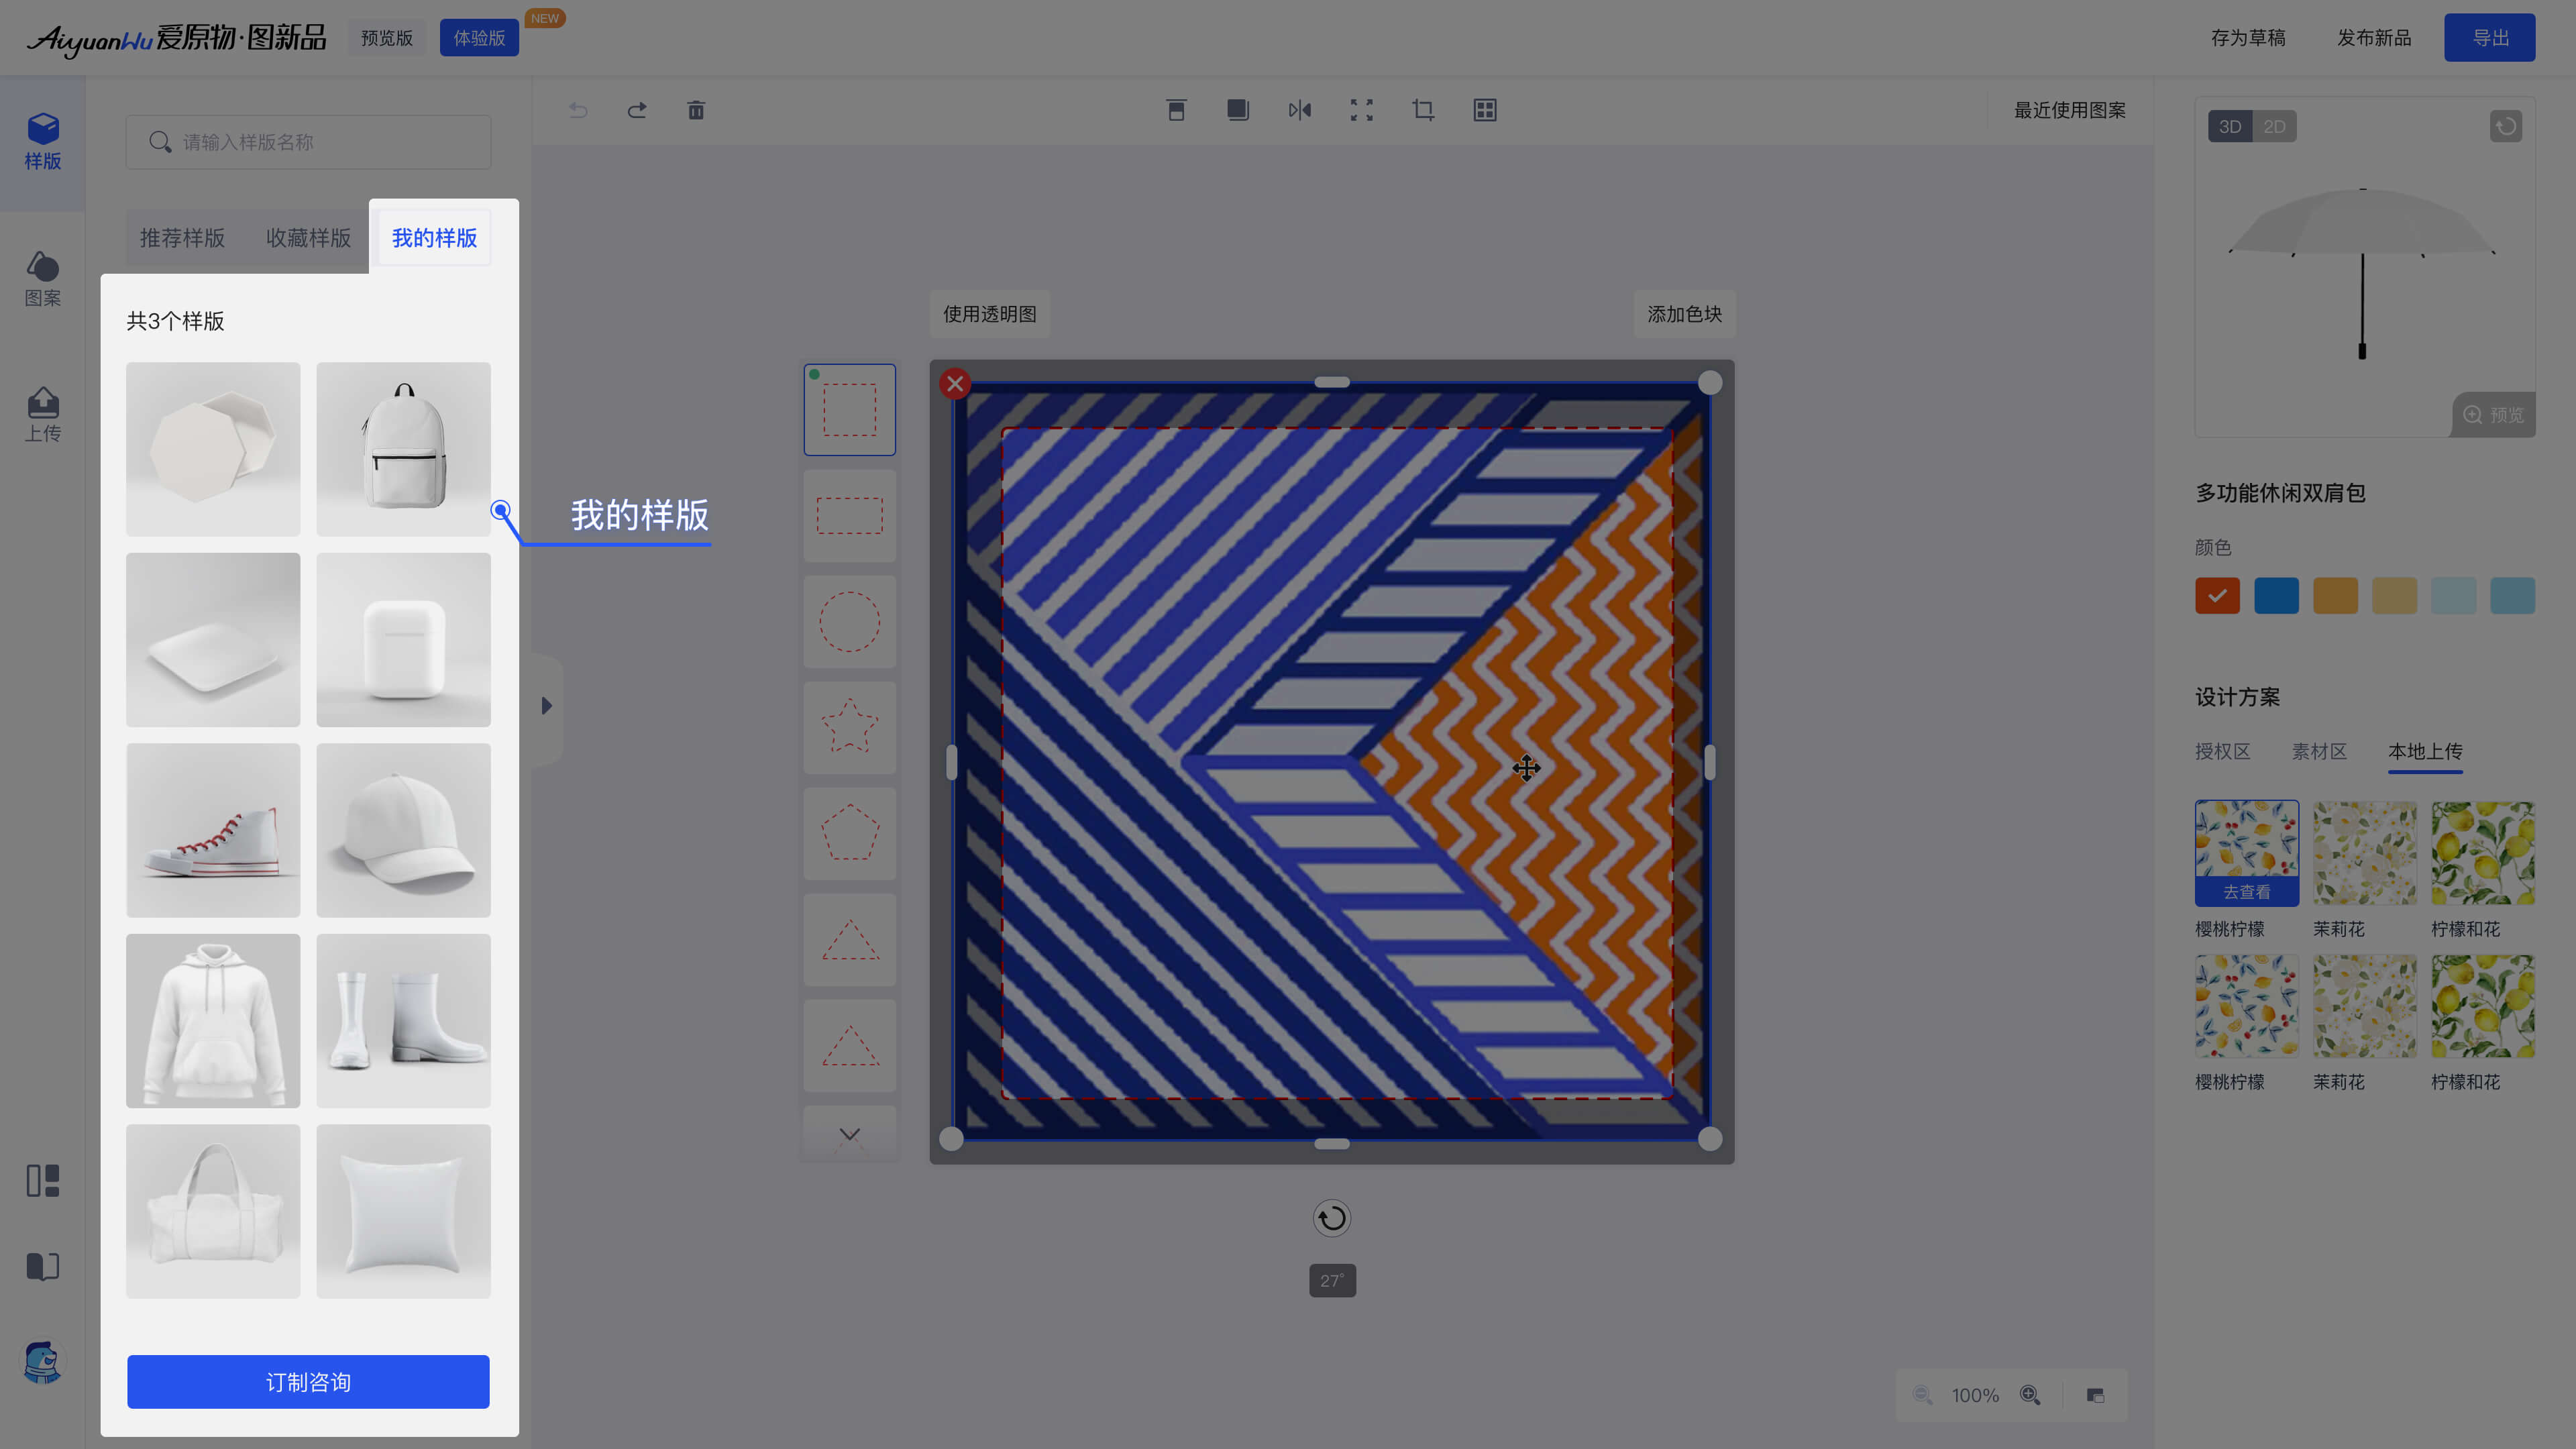Click the horizontal flip mirror icon
2576x1449 pixels.
pyautogui.click(x=1299, y=110)
